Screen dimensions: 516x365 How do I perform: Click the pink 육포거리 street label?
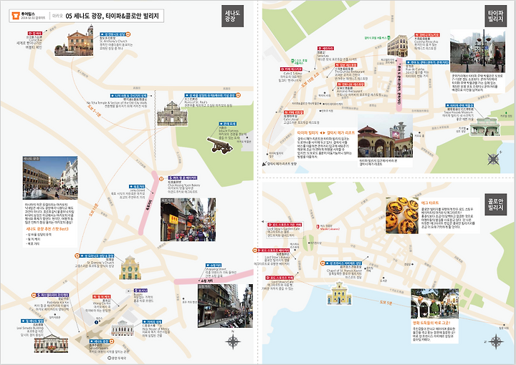148,205
